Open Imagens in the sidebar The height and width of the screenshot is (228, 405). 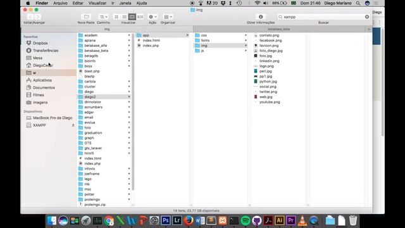tap(40, 103)
